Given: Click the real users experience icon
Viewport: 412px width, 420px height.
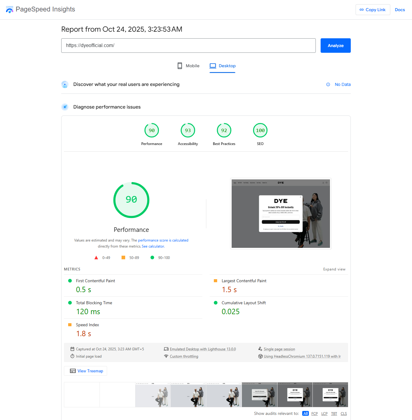Looking at the screenshot, I should (65, 84).
